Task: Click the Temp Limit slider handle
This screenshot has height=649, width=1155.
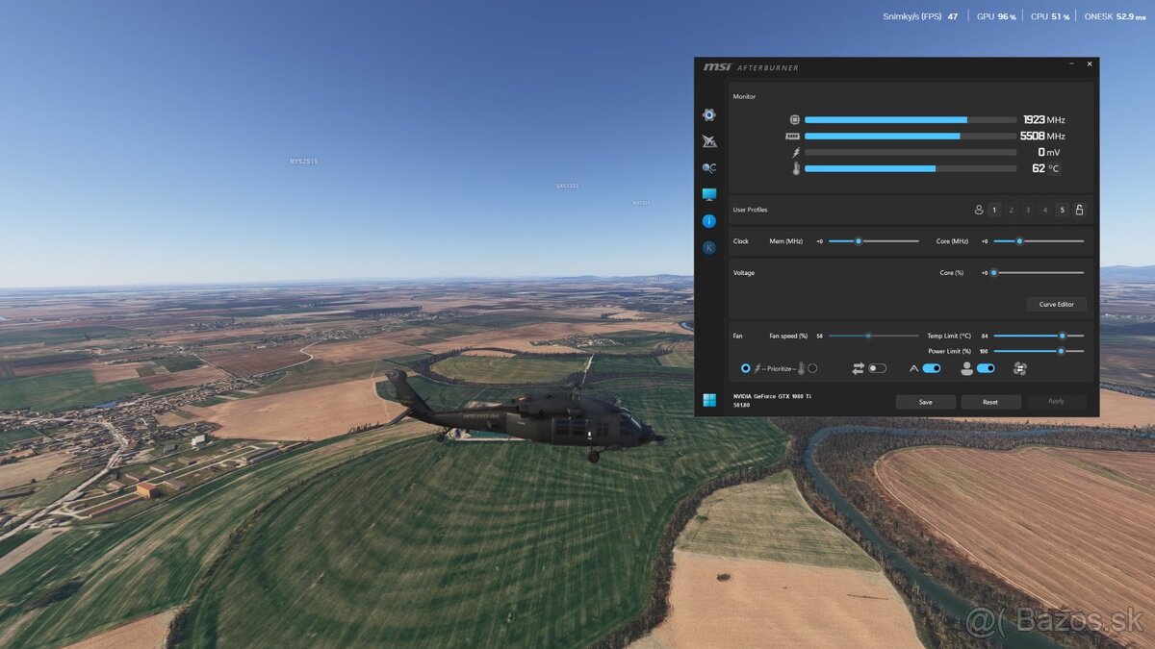Action: pos(1063,336)
